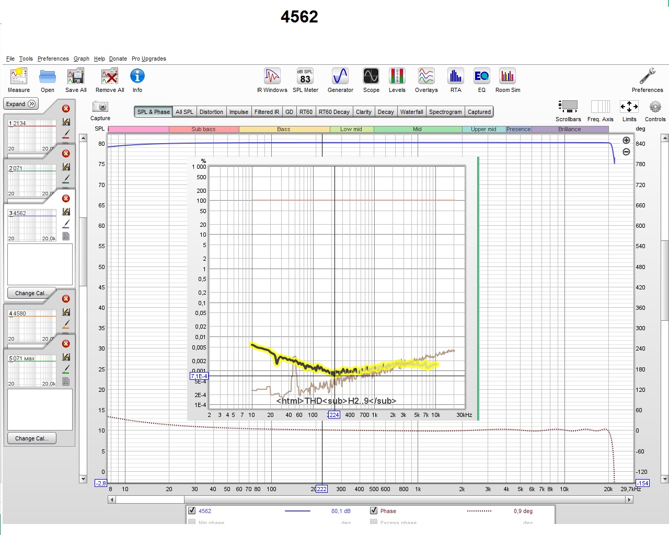Click the name field of measurement 4562
This screenshot has width=669, height=535.
point(32,213)
